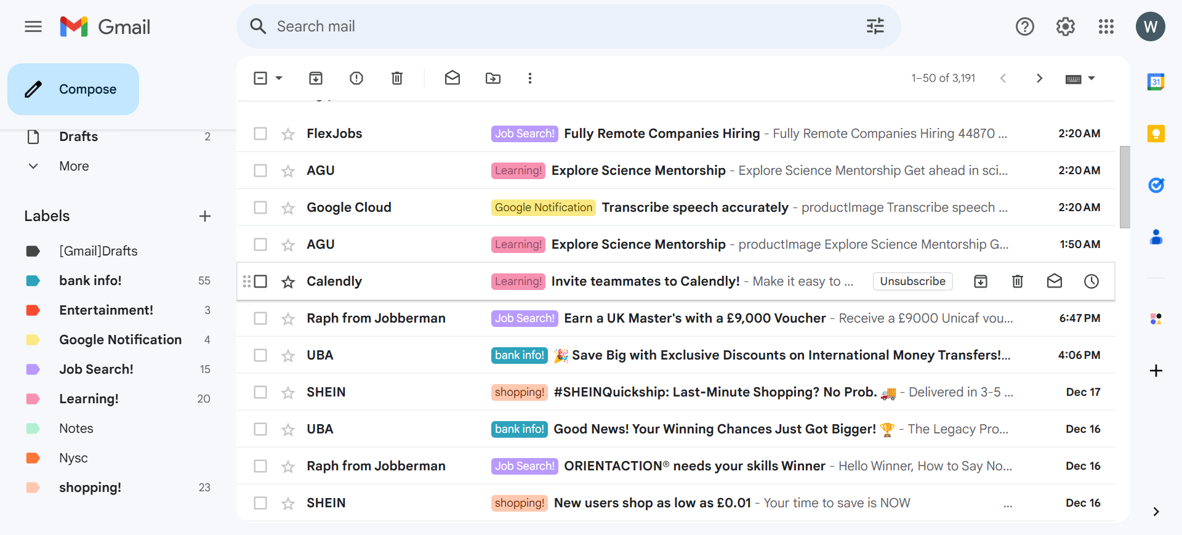This screenshot has height=535, width=1182.
Task: Hide the side panel chevron
Action: coord(1156,512)
